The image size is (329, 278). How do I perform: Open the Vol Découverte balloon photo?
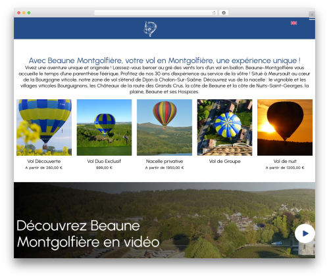pos(44,127)
